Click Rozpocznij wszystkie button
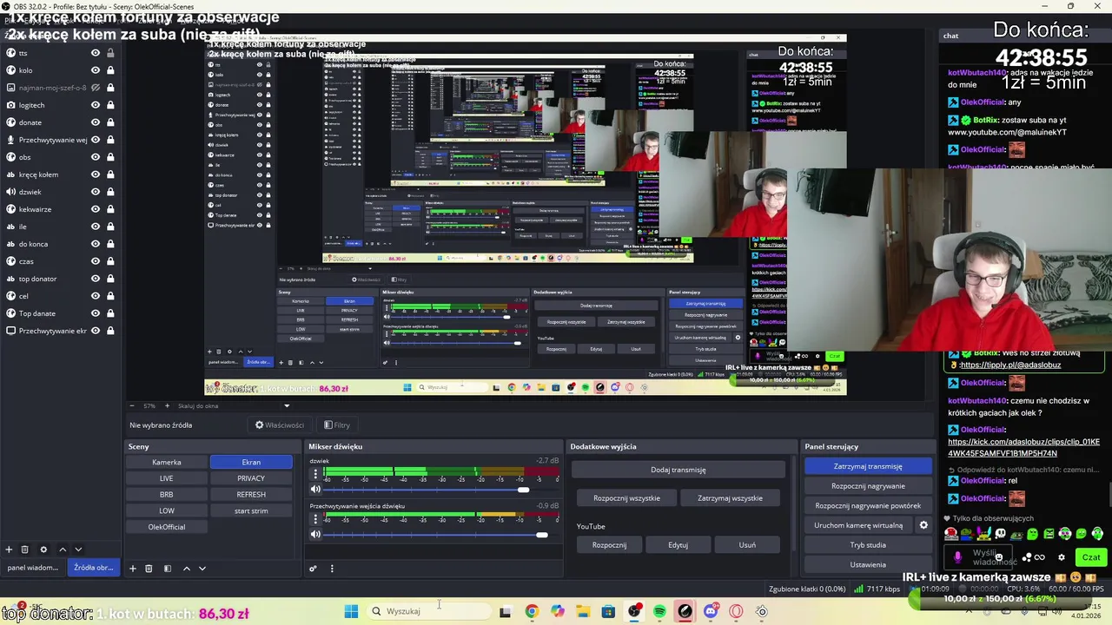 tap(626, 498)
